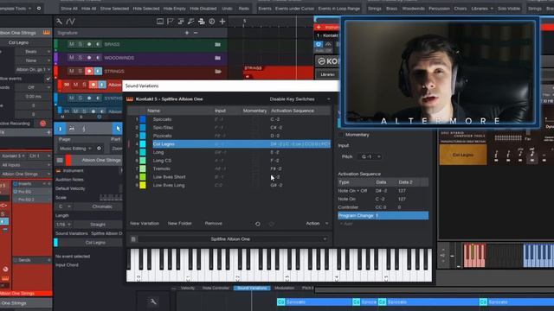This screenshot has width=554, height=311.
Task: Open the WOODWINDS folder icon
Action: tap(217, 58)
